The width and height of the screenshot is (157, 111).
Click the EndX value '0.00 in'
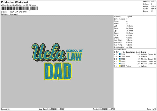pos(129,35)
